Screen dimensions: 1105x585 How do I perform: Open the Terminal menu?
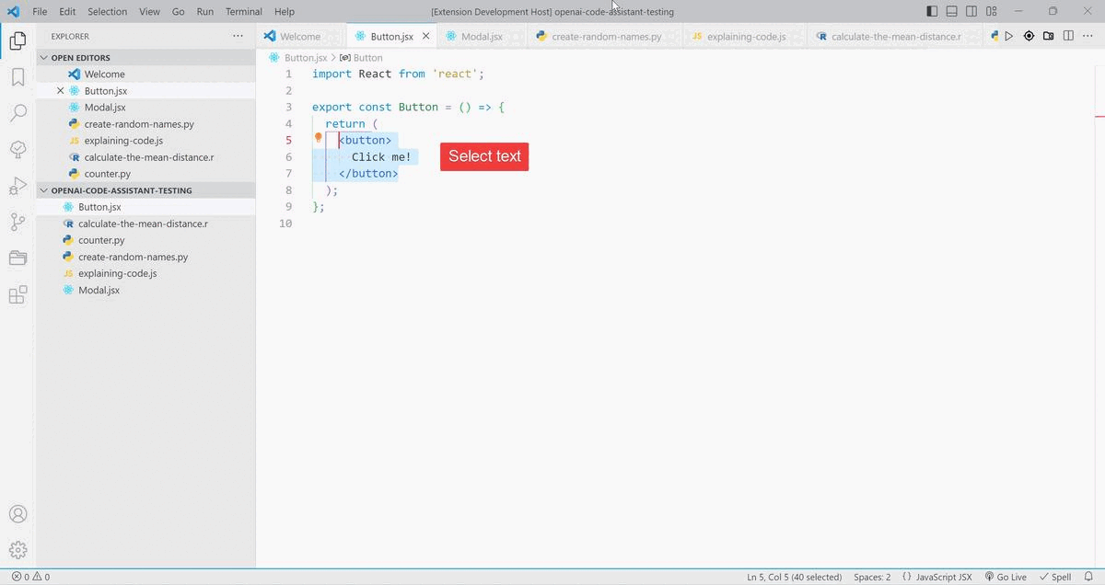click(244, 11)
